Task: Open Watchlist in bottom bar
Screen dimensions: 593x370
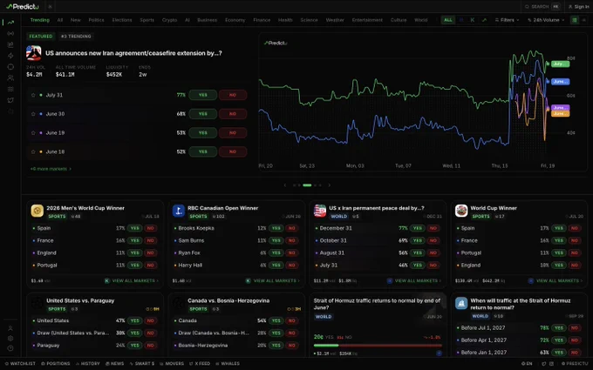Action: click(x=20, y=364)
